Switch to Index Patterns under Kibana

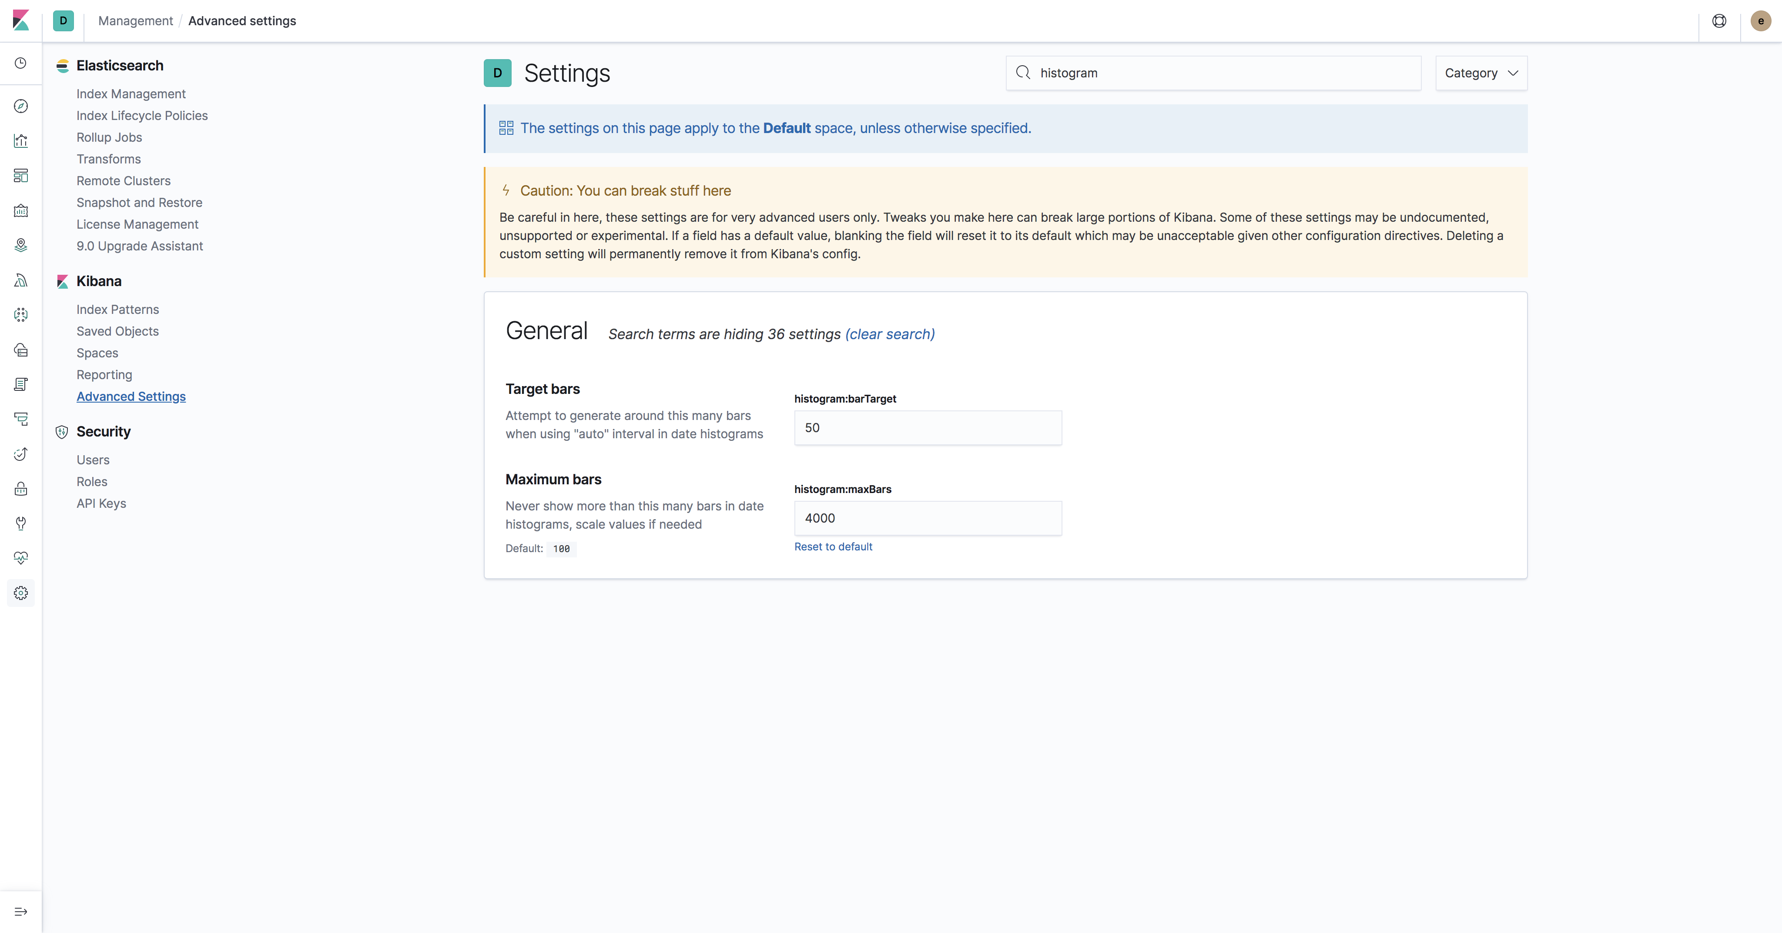117,309
